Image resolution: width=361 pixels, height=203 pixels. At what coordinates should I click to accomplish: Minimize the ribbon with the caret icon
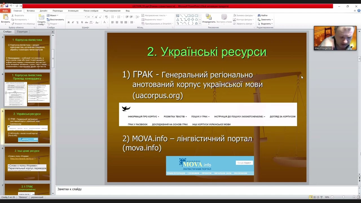point(355,11)
